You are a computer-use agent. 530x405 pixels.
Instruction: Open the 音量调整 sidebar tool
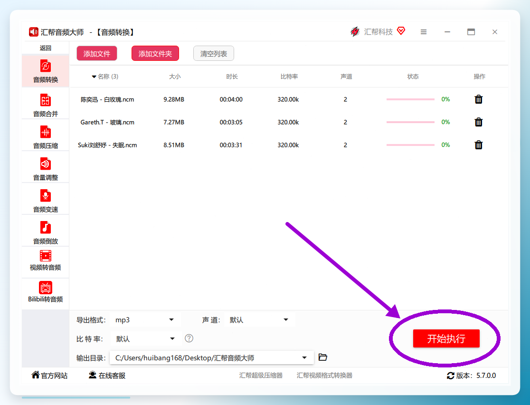click(x=45, y=169)
